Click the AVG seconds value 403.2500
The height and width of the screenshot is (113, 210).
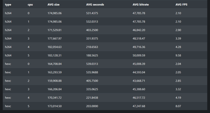tap(92, 30)
